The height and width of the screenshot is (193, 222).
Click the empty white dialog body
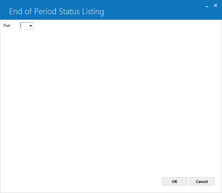pos(111,99)
